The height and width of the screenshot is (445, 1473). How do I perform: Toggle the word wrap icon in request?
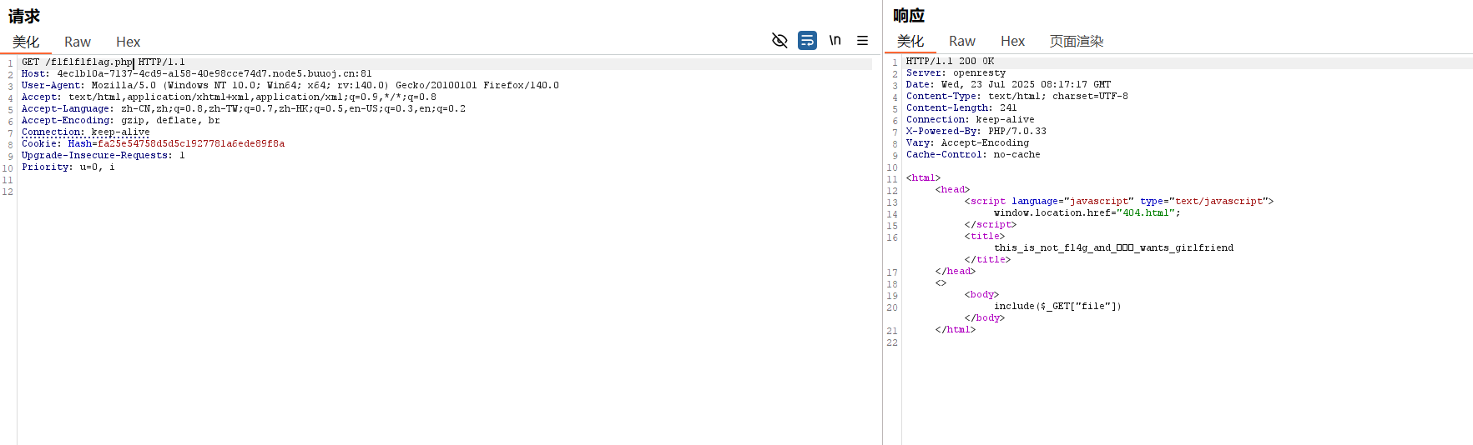tap(807, 40)
